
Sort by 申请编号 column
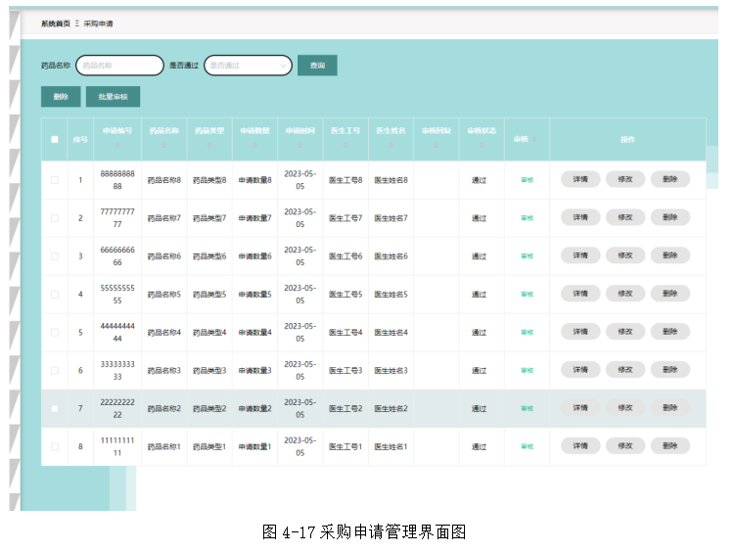pos(117,146)
